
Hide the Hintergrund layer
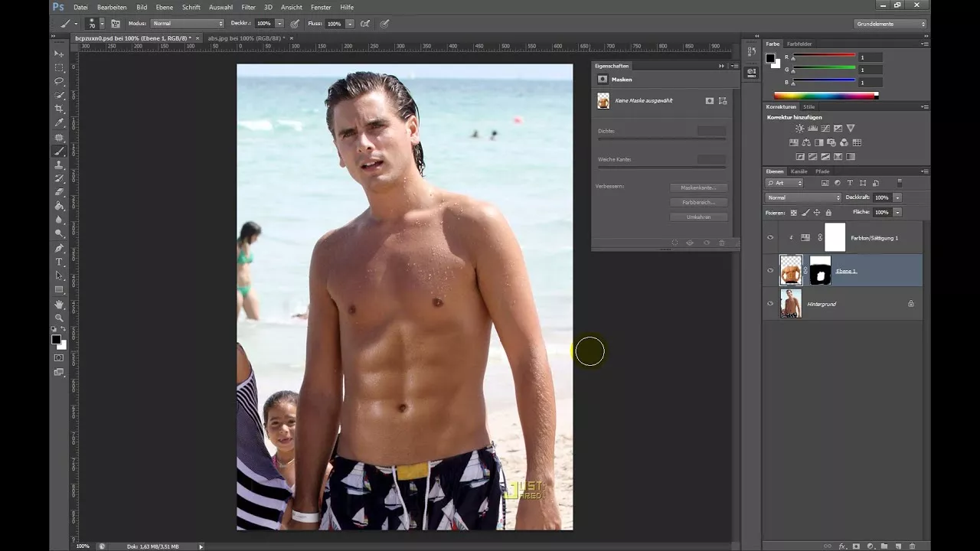770,304
